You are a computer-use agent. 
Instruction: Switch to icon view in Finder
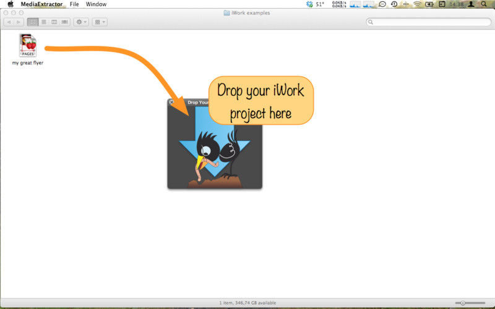[x=32, y=22]
